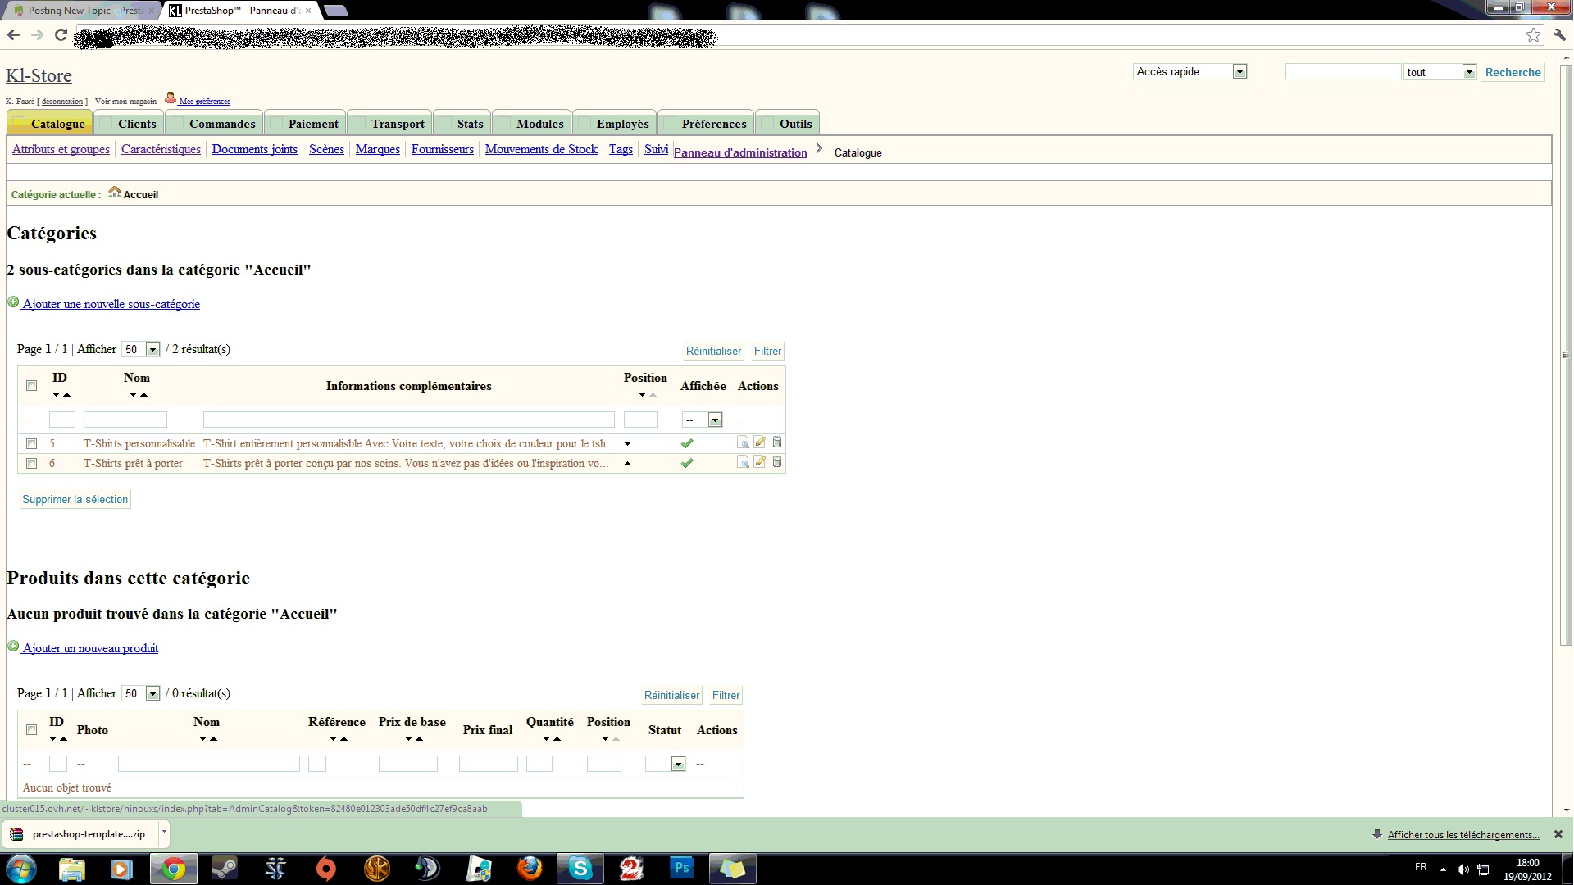The image size is (1574, 885).
Task: Expand the search scope dropdown showing tout
Action: [1468, 72]
